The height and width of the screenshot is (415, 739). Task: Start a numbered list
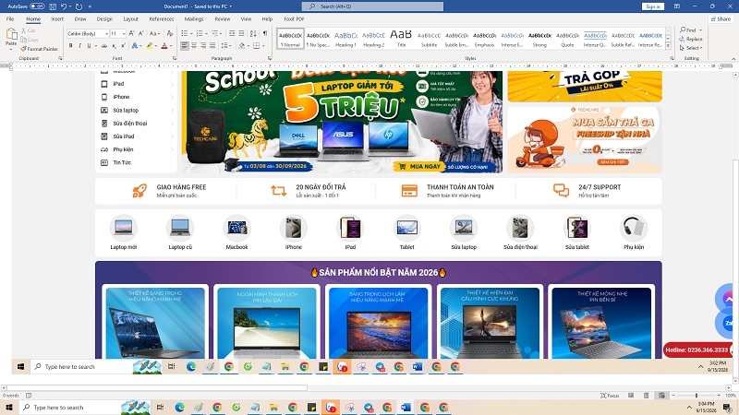[200, 33]
